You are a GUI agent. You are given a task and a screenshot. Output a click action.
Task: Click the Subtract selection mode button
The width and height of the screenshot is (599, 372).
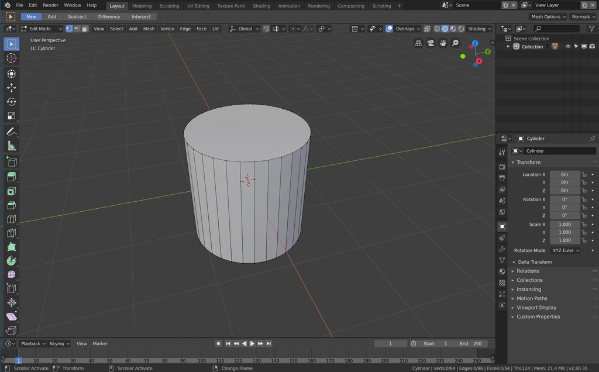click(x=77, y=17)
